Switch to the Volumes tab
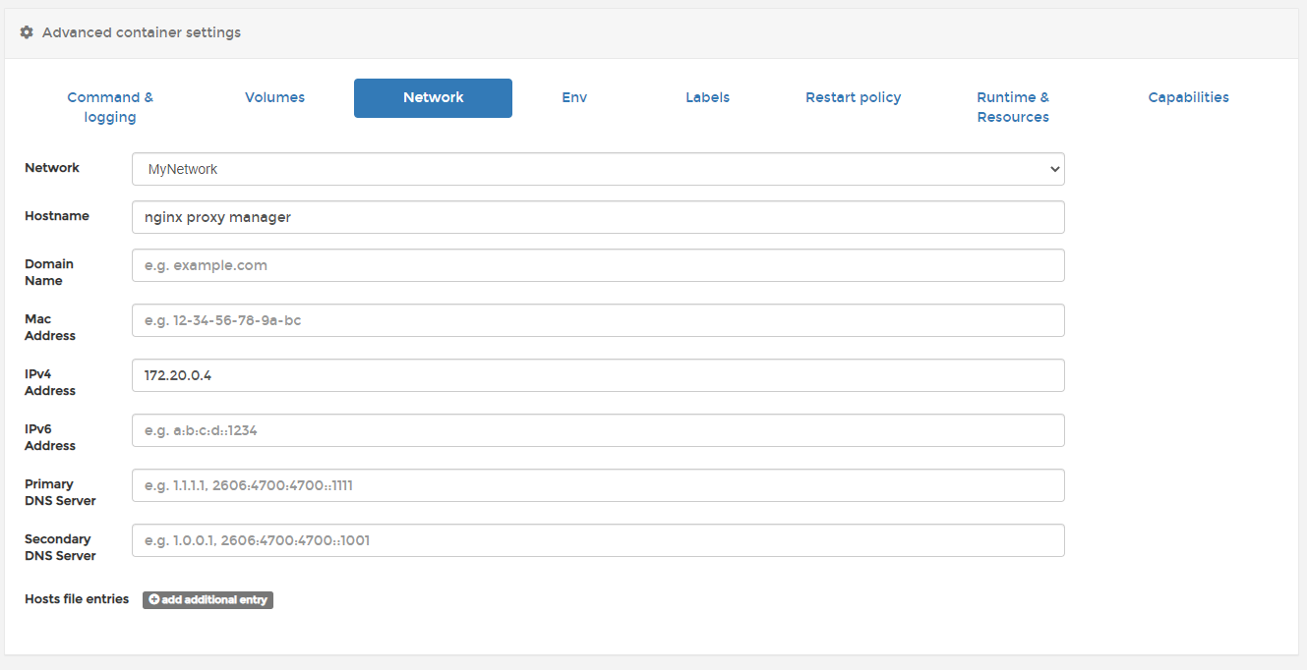Viewport: 1307px width, 670px height. point(274,97)
